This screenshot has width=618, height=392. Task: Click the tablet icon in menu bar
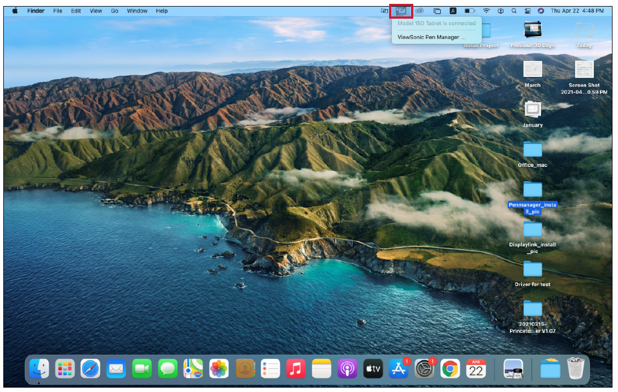[401, 10]
